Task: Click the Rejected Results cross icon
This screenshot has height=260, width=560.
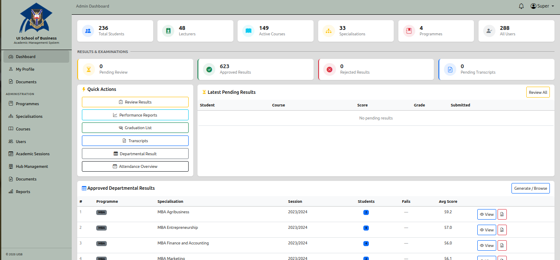Action: coord(330,69)
